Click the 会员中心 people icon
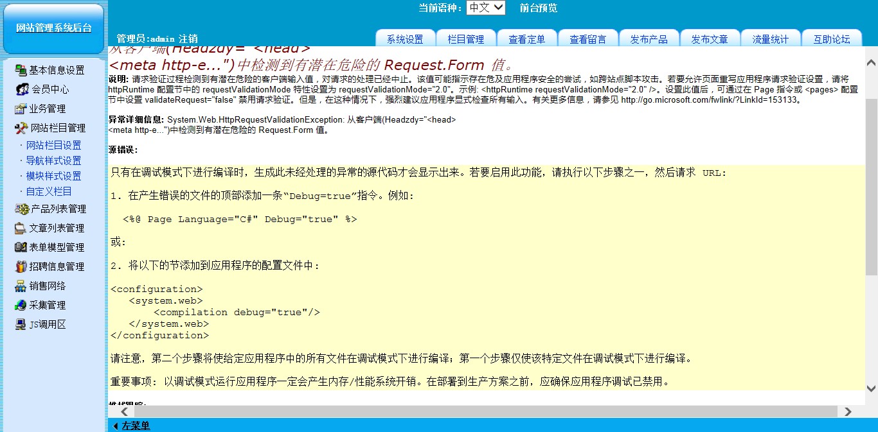Image resolution: width=878 pixels, height=432 pixels. (x=21, y=89)
